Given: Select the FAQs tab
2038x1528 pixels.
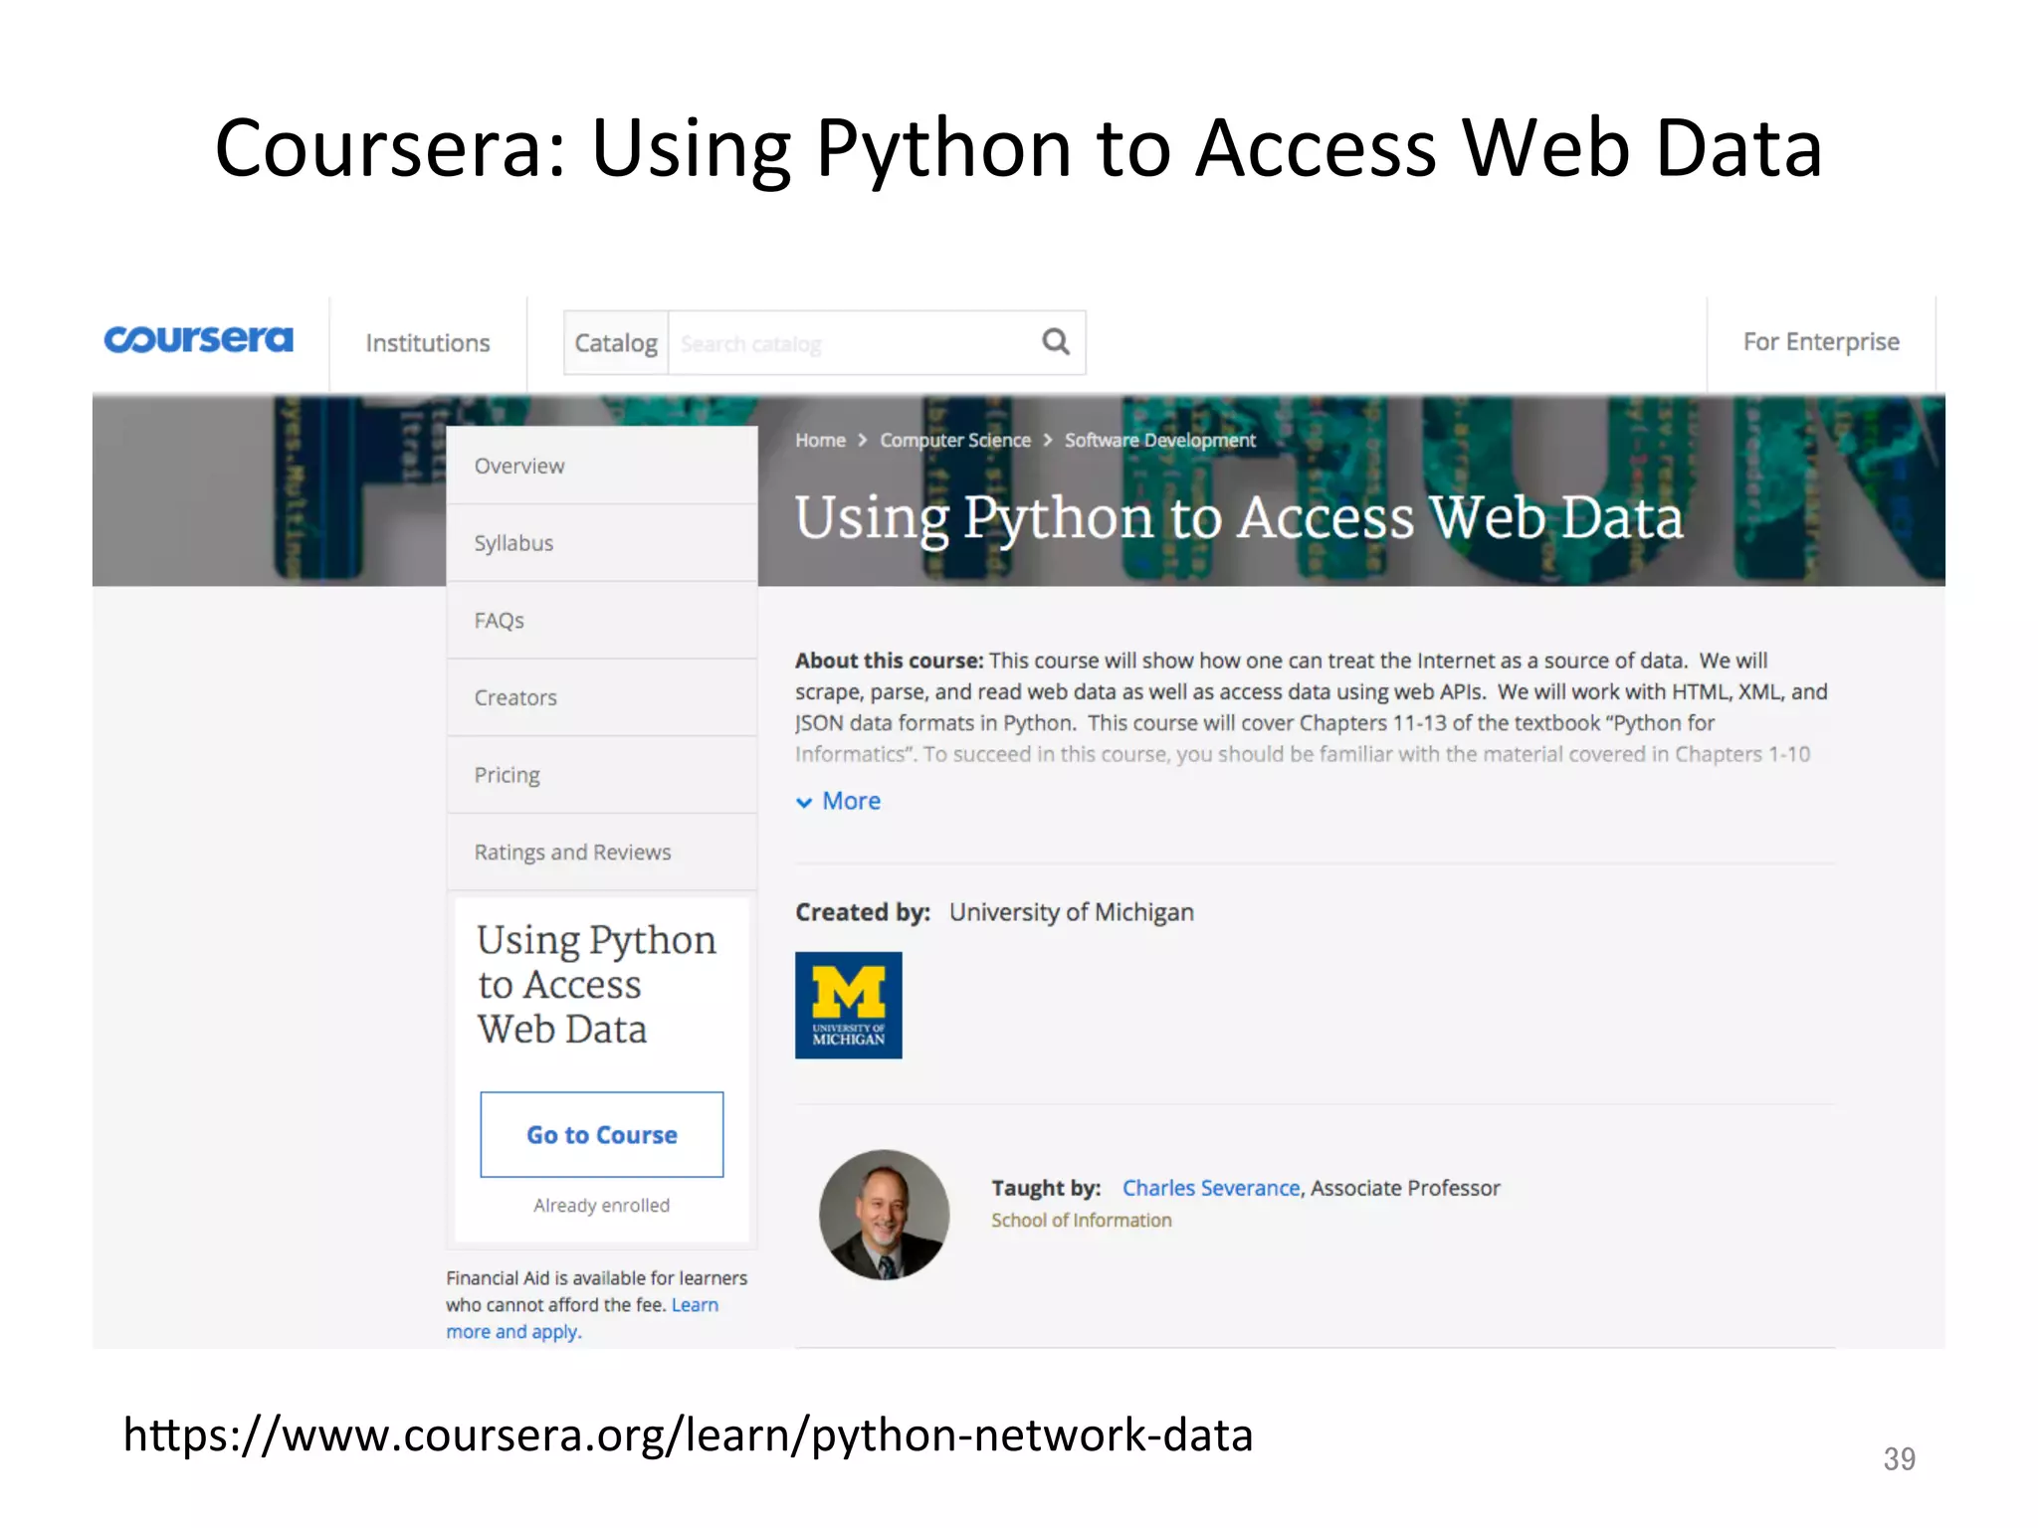Looking at the screenshot, I should pyautogui.click(x=602, y=621).
